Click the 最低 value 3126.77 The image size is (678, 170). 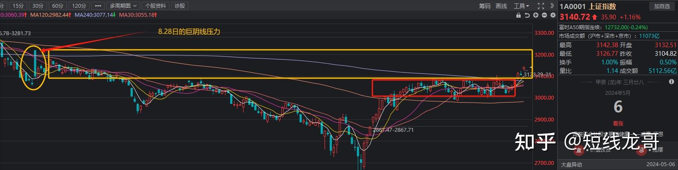tap(607, 54)
